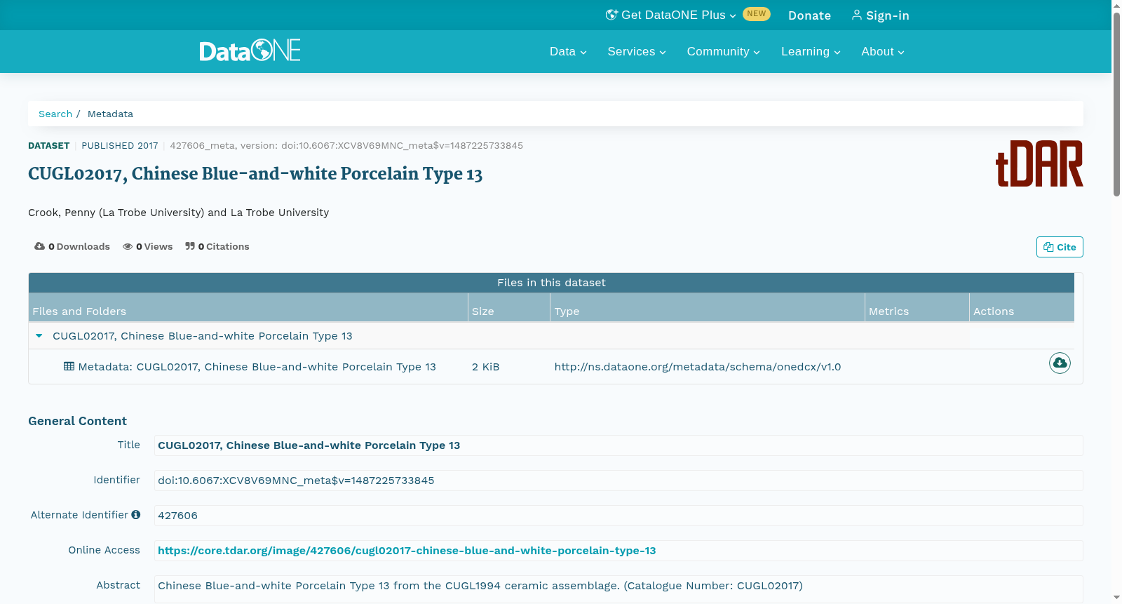The image size is (1122, 604).
Task: Click the download cloud icon for Metadata file
Action: pyautogui.click(x=1060, y=363)
